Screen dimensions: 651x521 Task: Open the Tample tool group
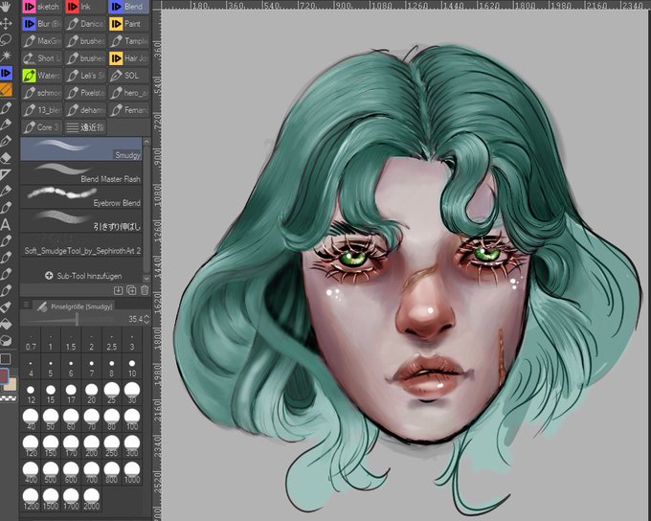point(129,41)
